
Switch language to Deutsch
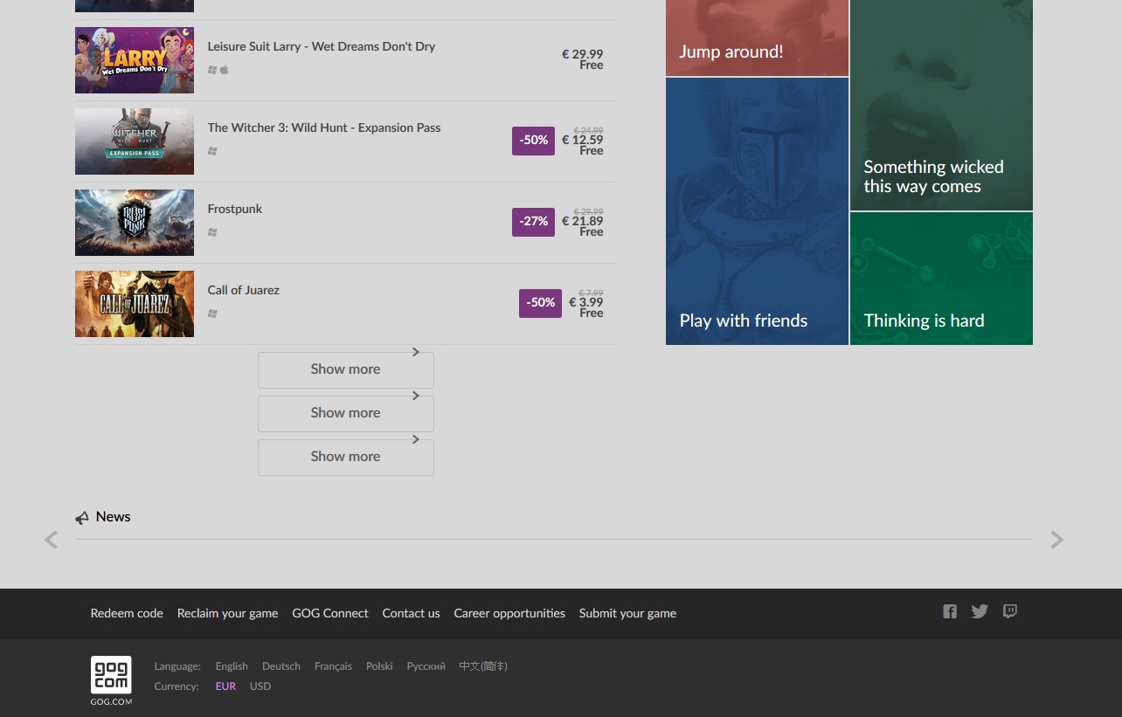tap(281, 666)
